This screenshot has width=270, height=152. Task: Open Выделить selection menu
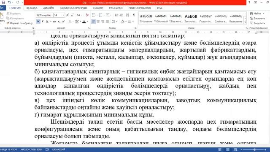click(258, 23)
